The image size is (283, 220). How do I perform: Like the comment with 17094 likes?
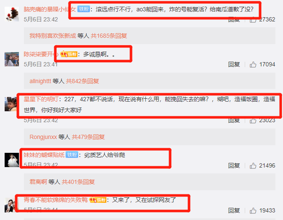pos(253,65)
